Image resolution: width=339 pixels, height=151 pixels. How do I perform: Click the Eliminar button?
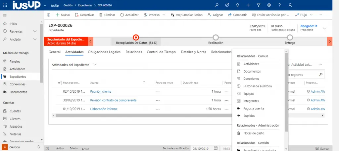pos(107,15)
